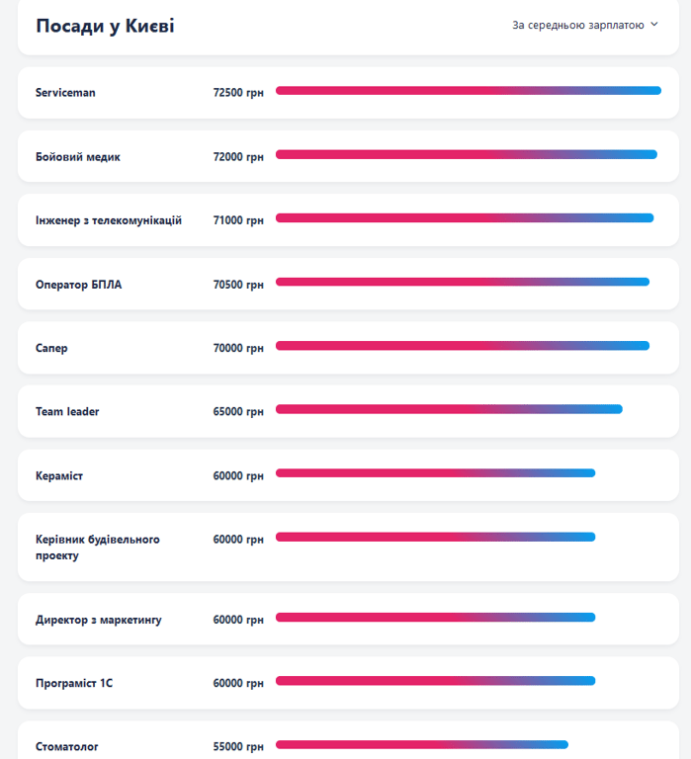Click the Team leader salary bar
The height and width of the screenshot is (759, 691).
[449, 409]
